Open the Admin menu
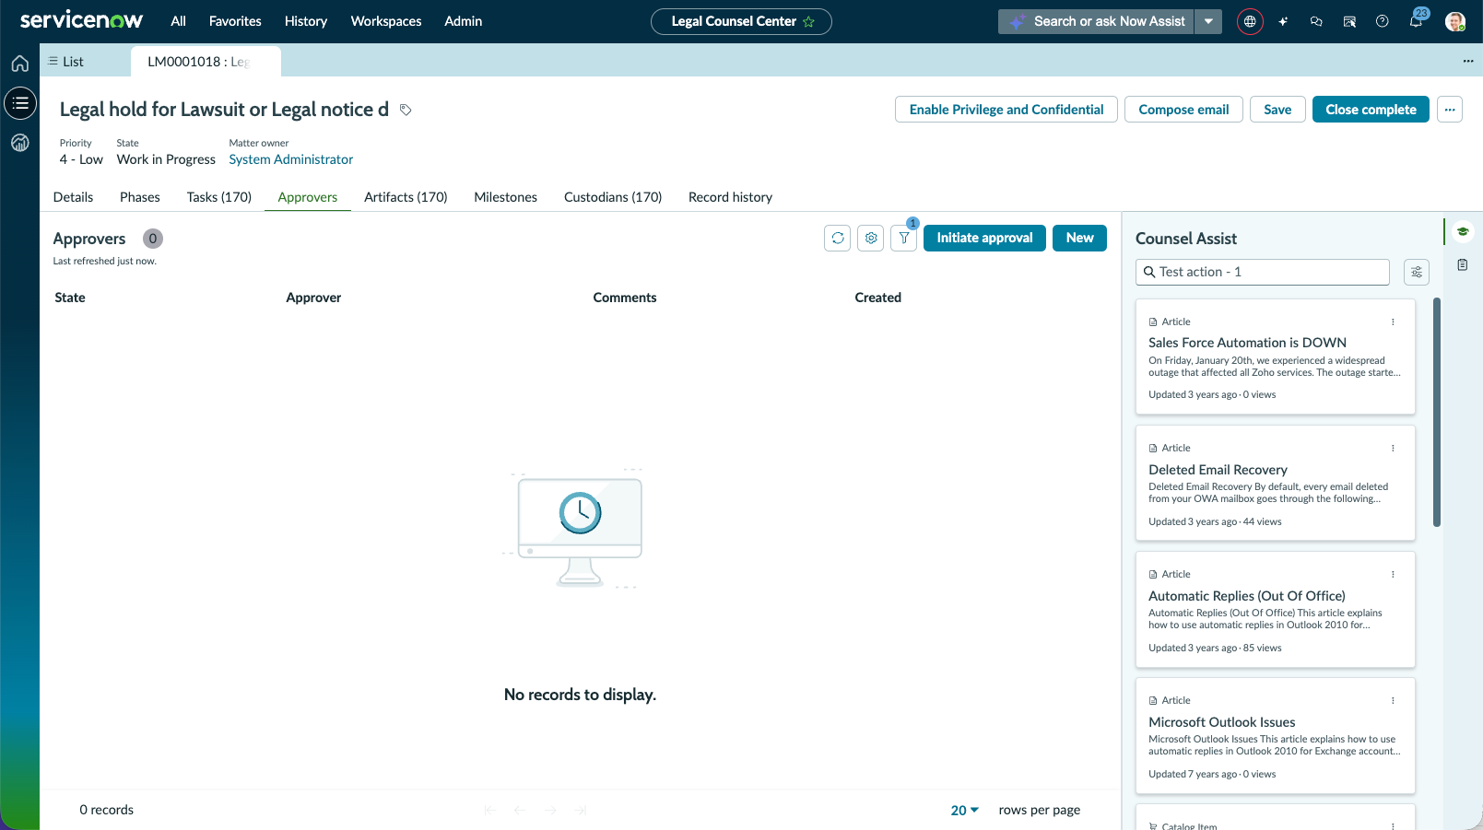Screen dimensions: 1483x830 tap(464, 21)
